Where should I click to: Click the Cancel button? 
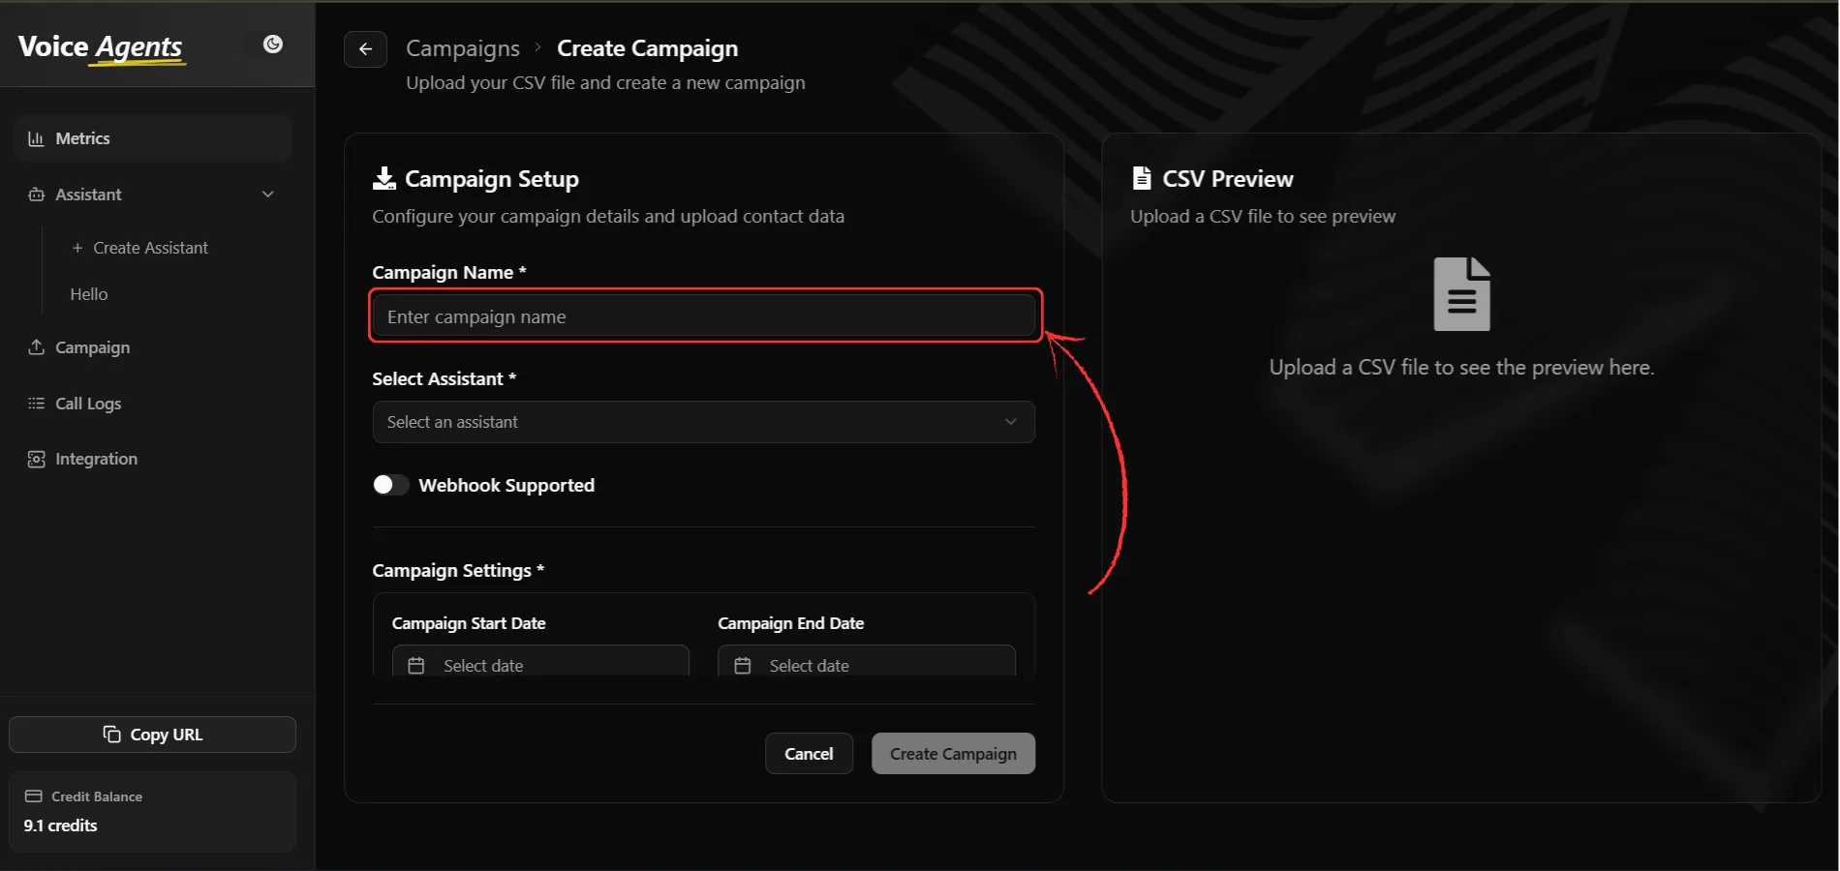click(809, 754)
